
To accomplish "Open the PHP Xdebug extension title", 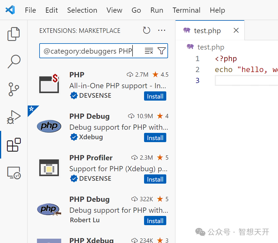I will pyautogui.click(x=92, y=240).
